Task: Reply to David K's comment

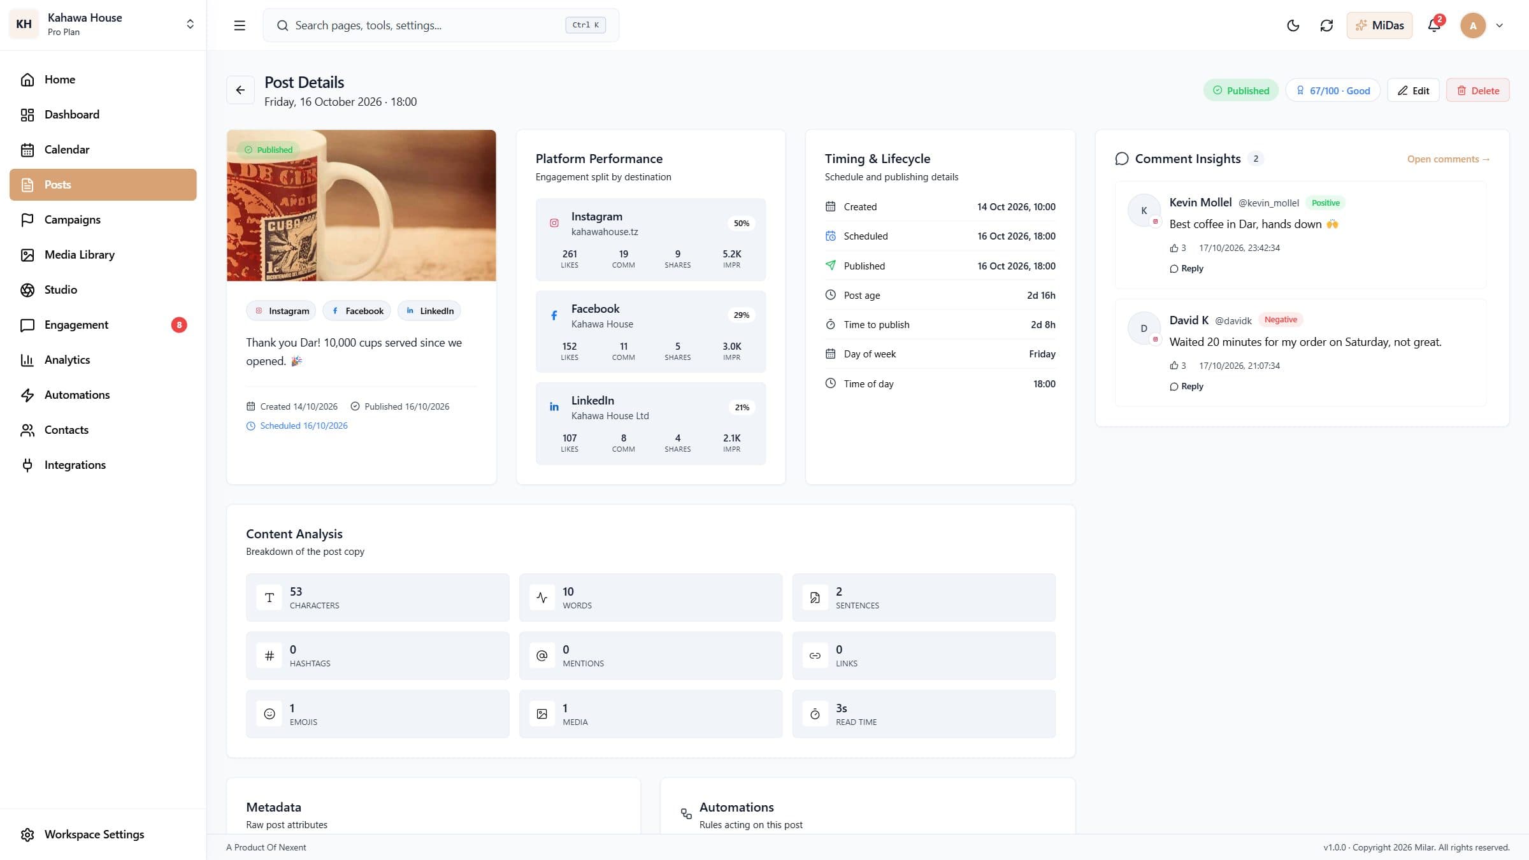Action: (x=1186, y=386)
